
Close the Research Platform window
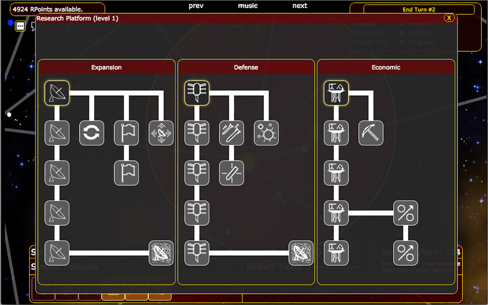click(448, 18)
